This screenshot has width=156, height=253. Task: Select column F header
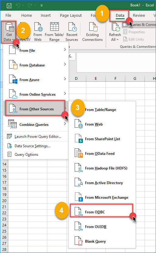[115, 79]
